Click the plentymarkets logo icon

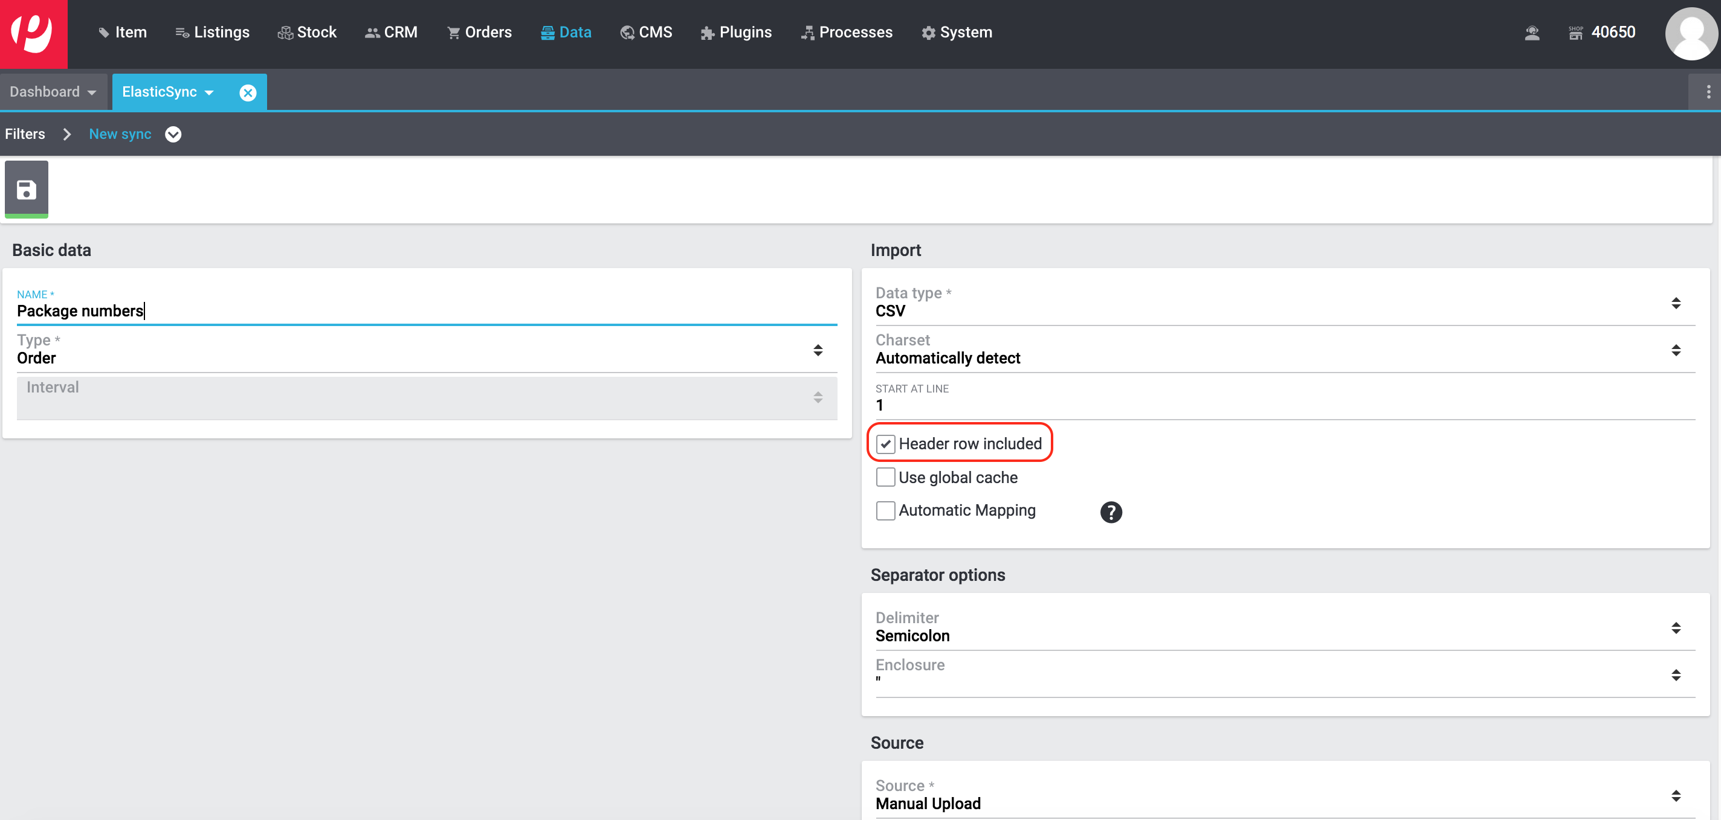point(33,33)
